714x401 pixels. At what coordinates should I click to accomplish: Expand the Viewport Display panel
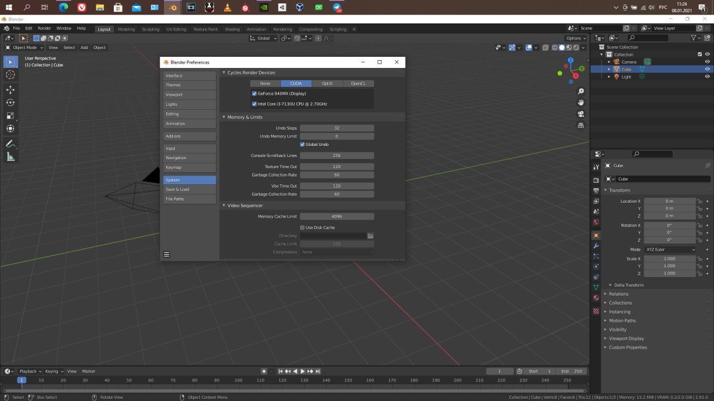pyautogui.click(x=626, y=339)
